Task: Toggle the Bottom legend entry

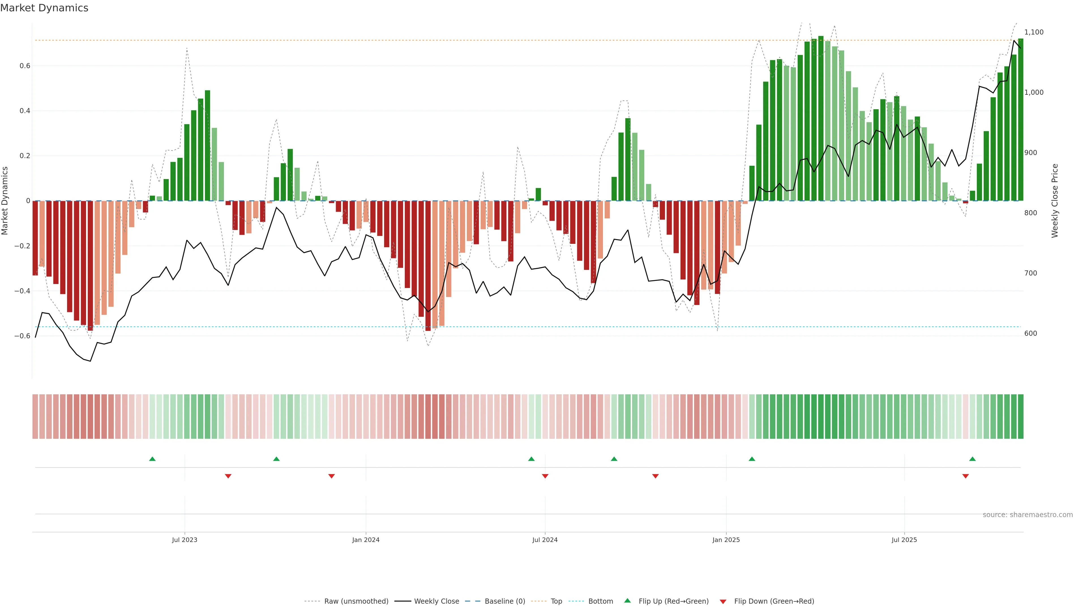Action: pos(600,601)
